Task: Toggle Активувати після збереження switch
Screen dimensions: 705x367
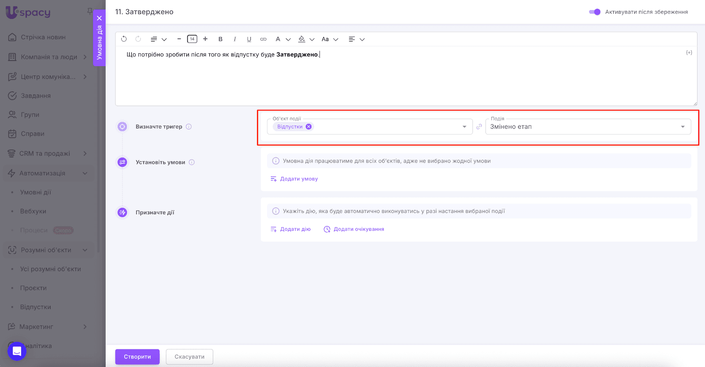Action: click(594, 12)
